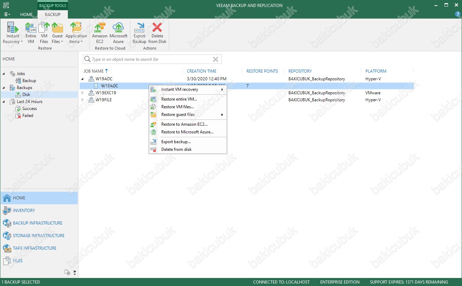The width and height of the screenshot is (462, 286).
Task: Click magnifier icon in search box
Action: click(87, 59)
